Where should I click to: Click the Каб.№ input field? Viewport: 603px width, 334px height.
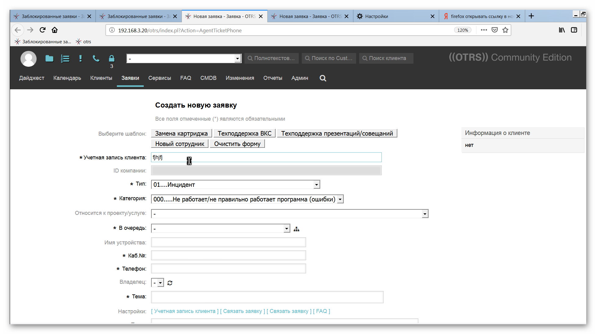(x=229, y=256)
